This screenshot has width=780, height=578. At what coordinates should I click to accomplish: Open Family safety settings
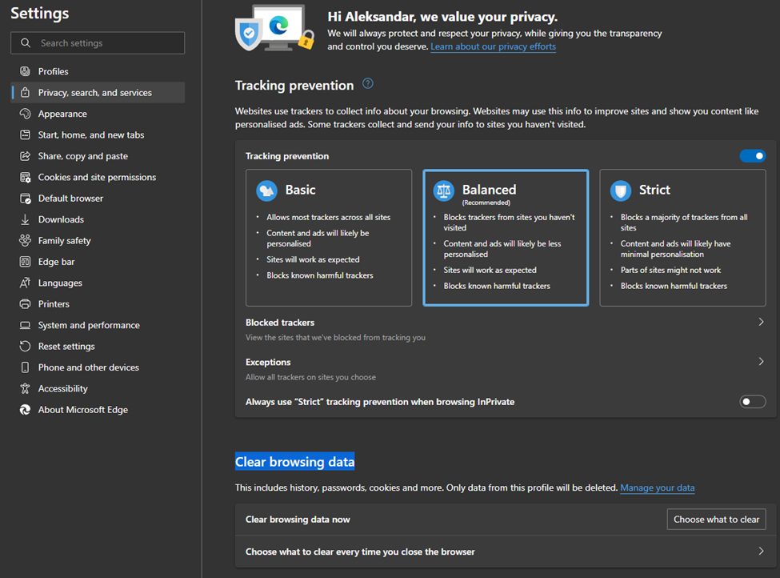coord(98,240)
